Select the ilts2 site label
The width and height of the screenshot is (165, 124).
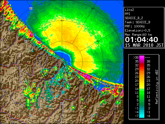tap(129, 10)
